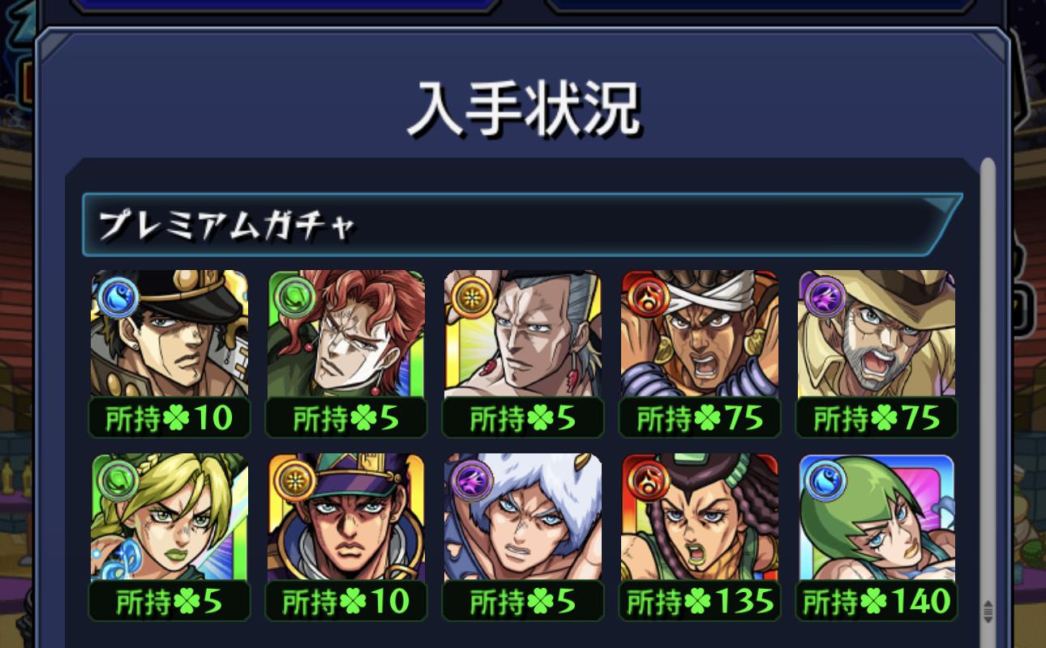Screen dimensions: 1046x648
Task: Click the 所持 135 clover count label
Action: click(x=700, y=602)
